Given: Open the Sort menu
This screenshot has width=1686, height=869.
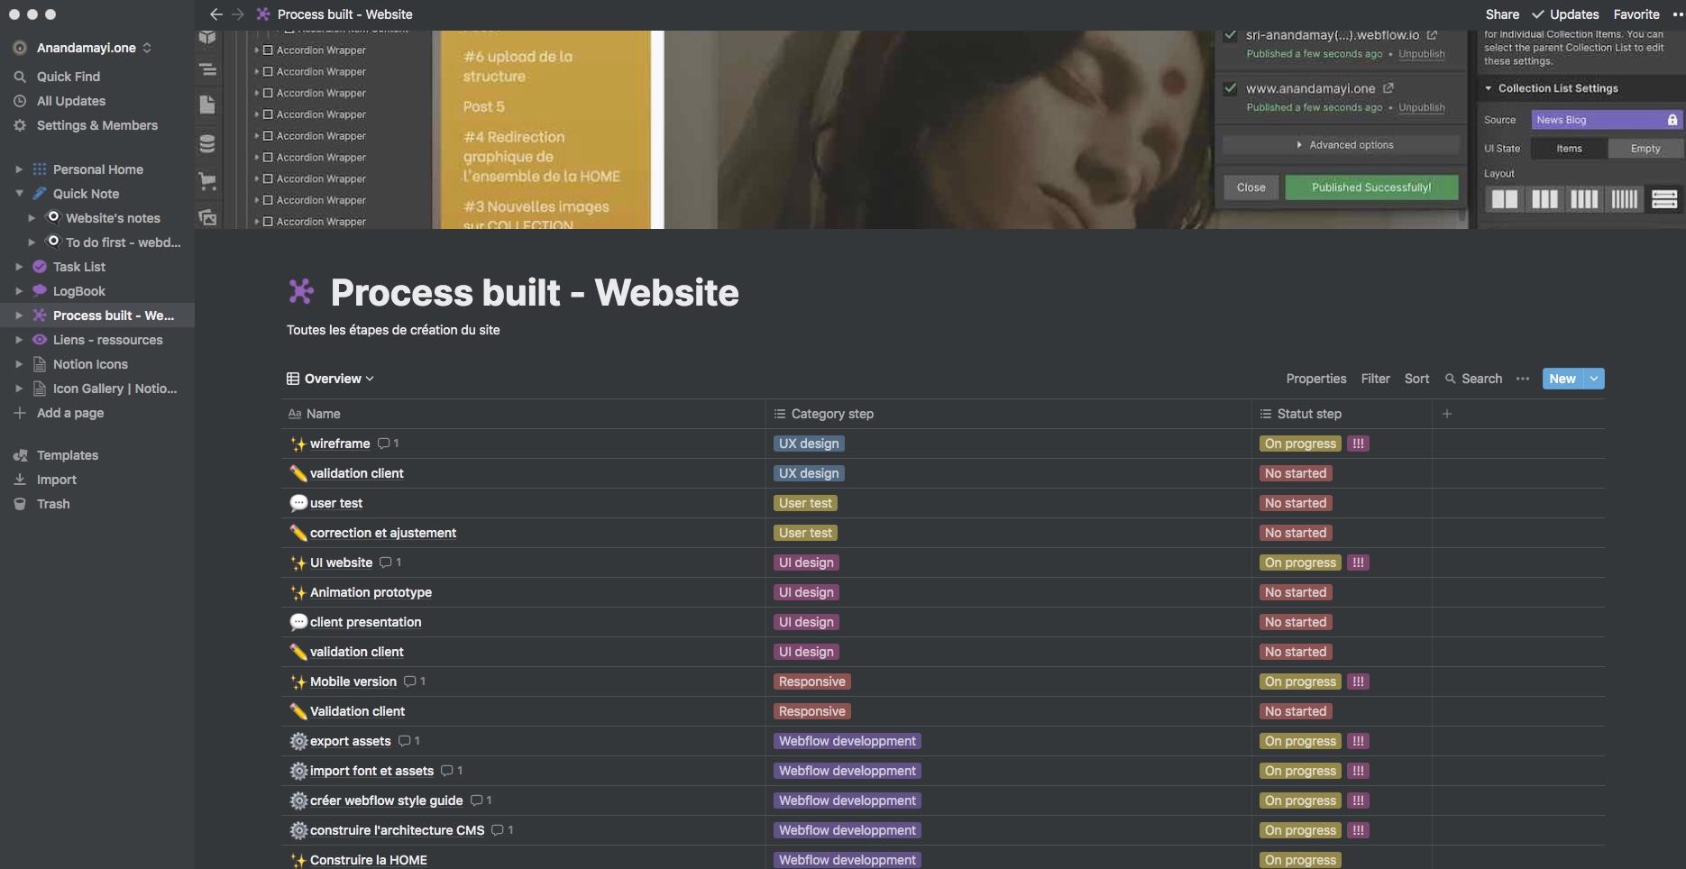Looking at the screenshot, I should click(1416, 379).
